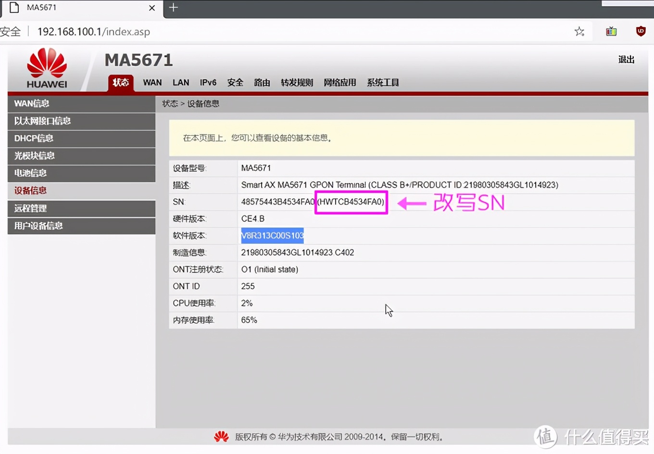654x454 pixels.
Task: Click the ONT ID value 255
Action: (x=248, y=287)
